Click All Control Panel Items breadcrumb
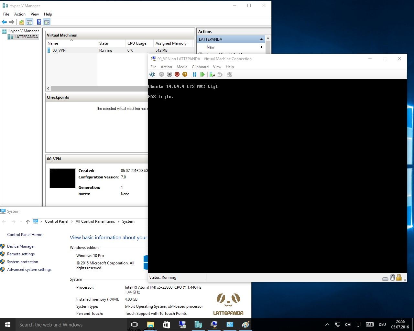The height and width of the screenshot is (331, 414). pyautogui.click(x=95, y=221)
